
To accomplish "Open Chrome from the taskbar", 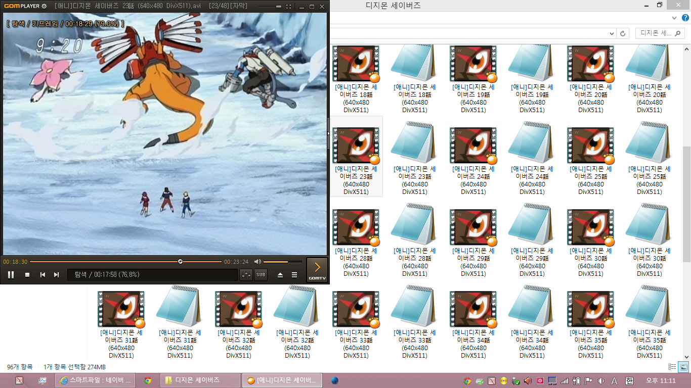I will (148, 380).
